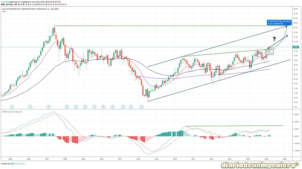Viewport: 302px width, 169px height.
Task: Select the MAs indicator legend
Action: point(4,11)
